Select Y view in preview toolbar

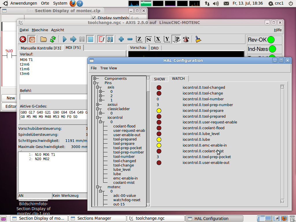pos(167,39)
